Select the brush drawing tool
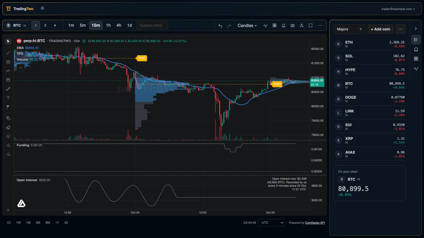424x238 pixels. 8,89
